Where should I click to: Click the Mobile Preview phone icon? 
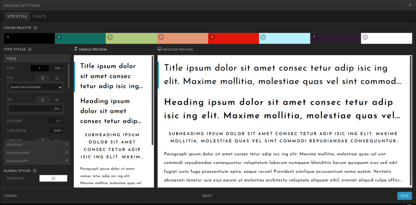tap(76, 49)
